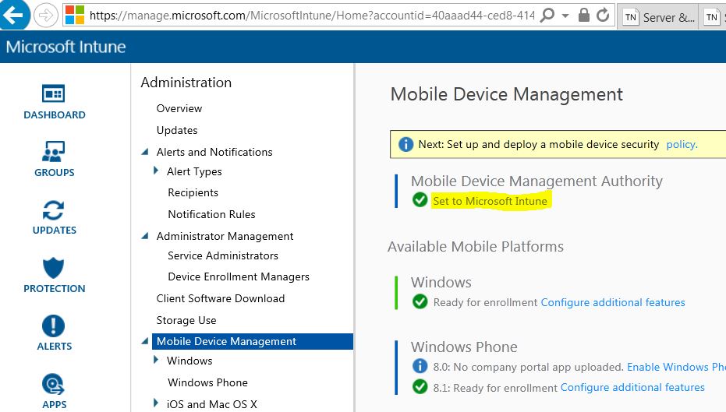Open Configure additional features for Windows Phone 8.1
The height and width of the screenshot is (412, 726).
[632, 388]
